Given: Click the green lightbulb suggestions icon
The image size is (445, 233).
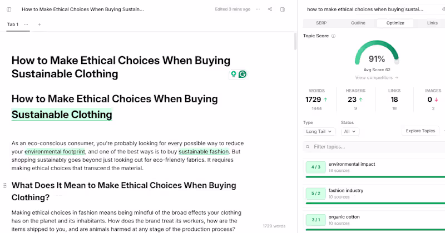Looking at the screenshot, I should (x=234, y=74).
